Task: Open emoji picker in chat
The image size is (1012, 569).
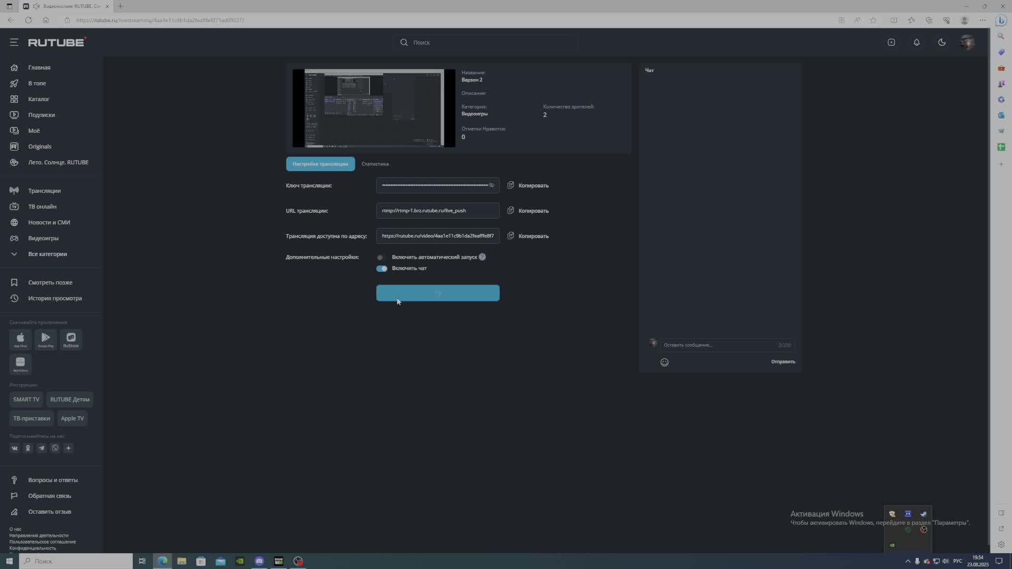Action: 664,362
